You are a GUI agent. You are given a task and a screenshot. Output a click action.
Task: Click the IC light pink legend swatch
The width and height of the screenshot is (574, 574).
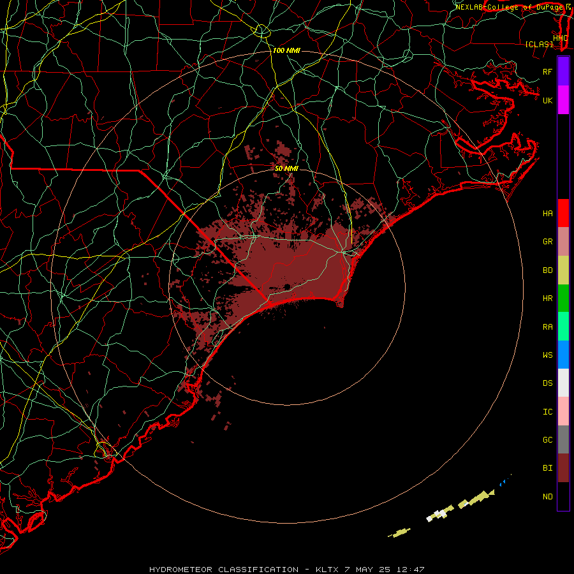tap(563, 411)
